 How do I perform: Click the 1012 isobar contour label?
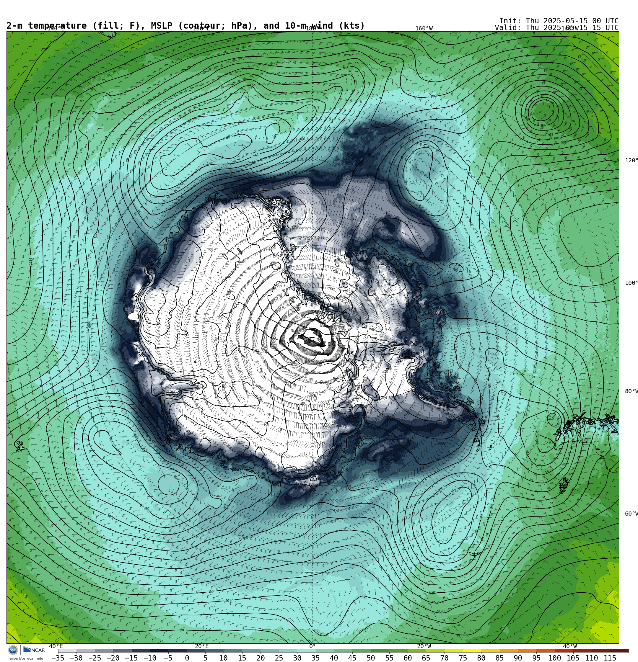(x=229, y=600)
